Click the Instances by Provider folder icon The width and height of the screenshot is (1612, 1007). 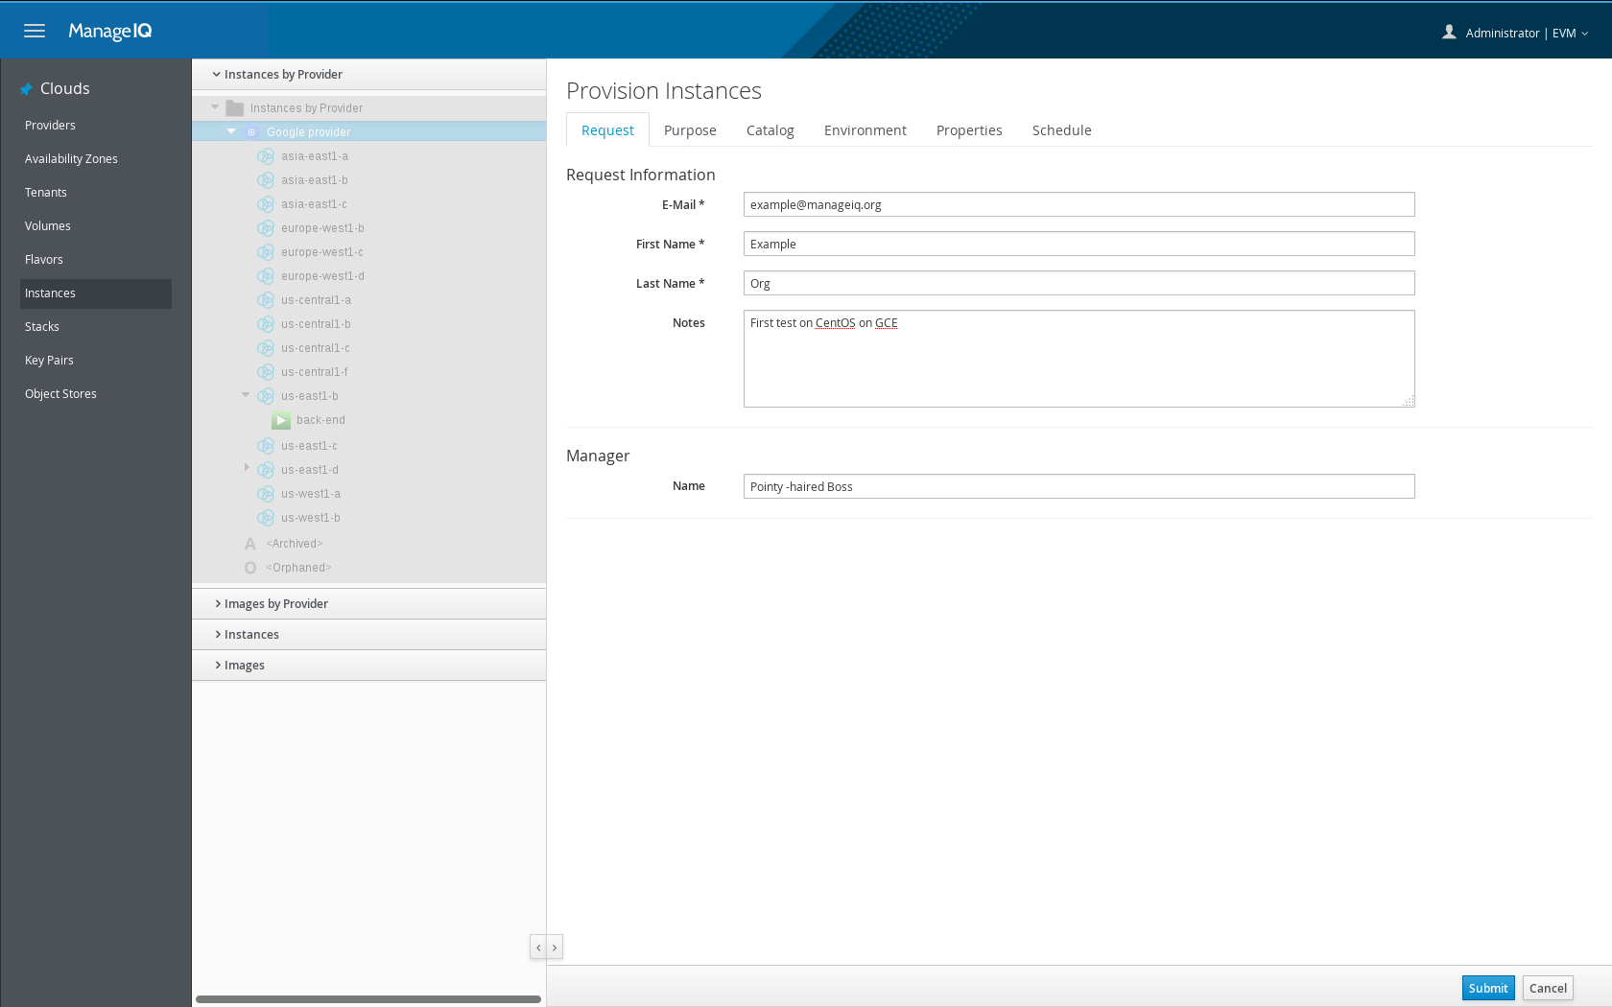point(234,108)
